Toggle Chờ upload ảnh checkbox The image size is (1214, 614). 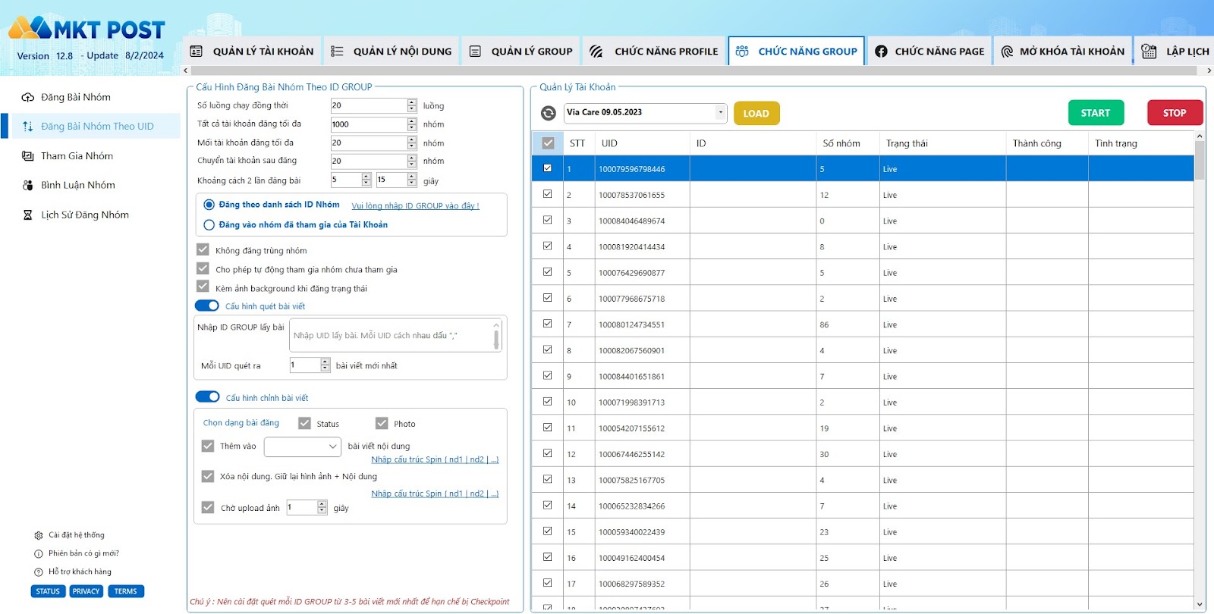pyautogui.click(x=208, y=507)
